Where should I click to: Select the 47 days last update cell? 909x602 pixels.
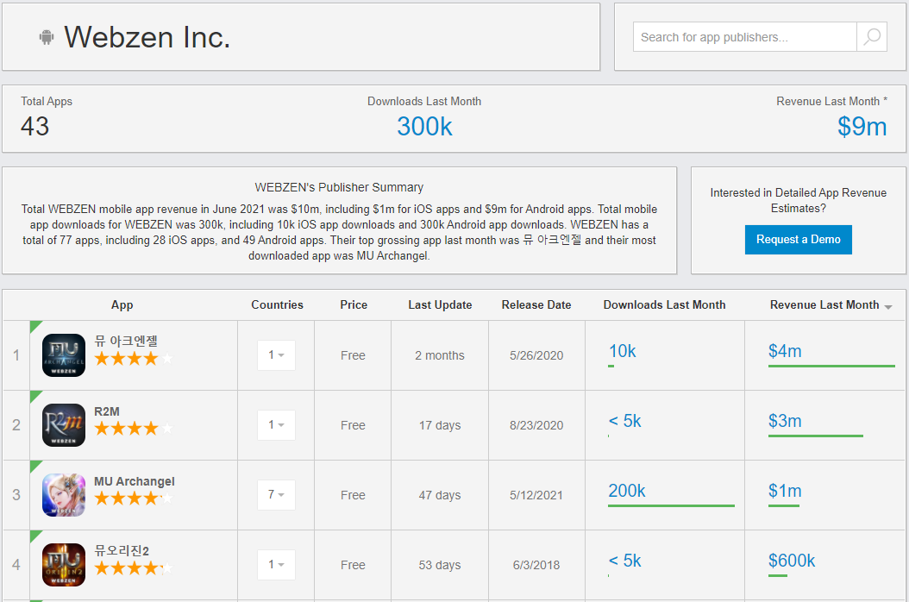[x=440, y=495]
